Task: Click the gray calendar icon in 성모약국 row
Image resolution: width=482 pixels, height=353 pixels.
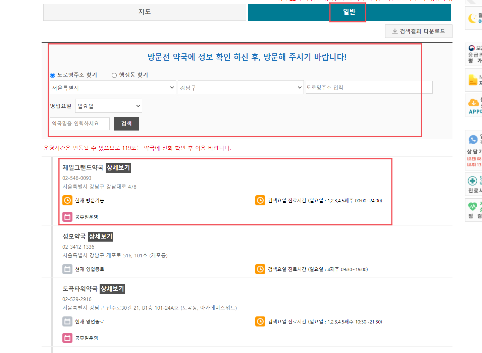Action: [x=67, y=269]
